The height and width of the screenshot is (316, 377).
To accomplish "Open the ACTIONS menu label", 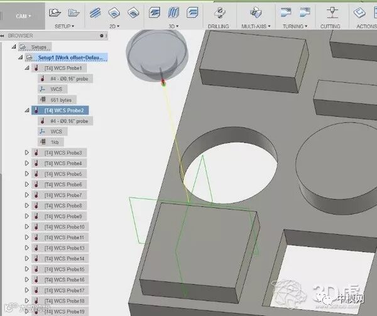I will pyautogui.click(x=366, y=26).
